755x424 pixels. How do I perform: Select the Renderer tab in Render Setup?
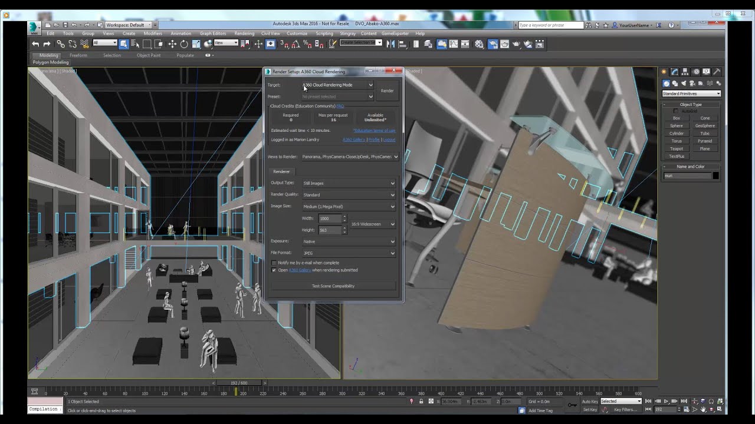281,171
